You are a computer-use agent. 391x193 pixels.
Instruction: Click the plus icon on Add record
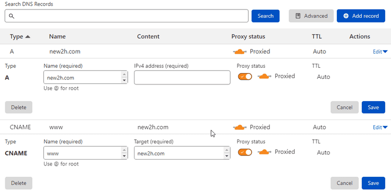(x=346, y=16)
